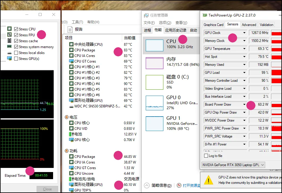Image resolution: width=282 pixels, height=193 pixels.
Task: Open Task Manager 选项(O) menu
Action: 165,23
